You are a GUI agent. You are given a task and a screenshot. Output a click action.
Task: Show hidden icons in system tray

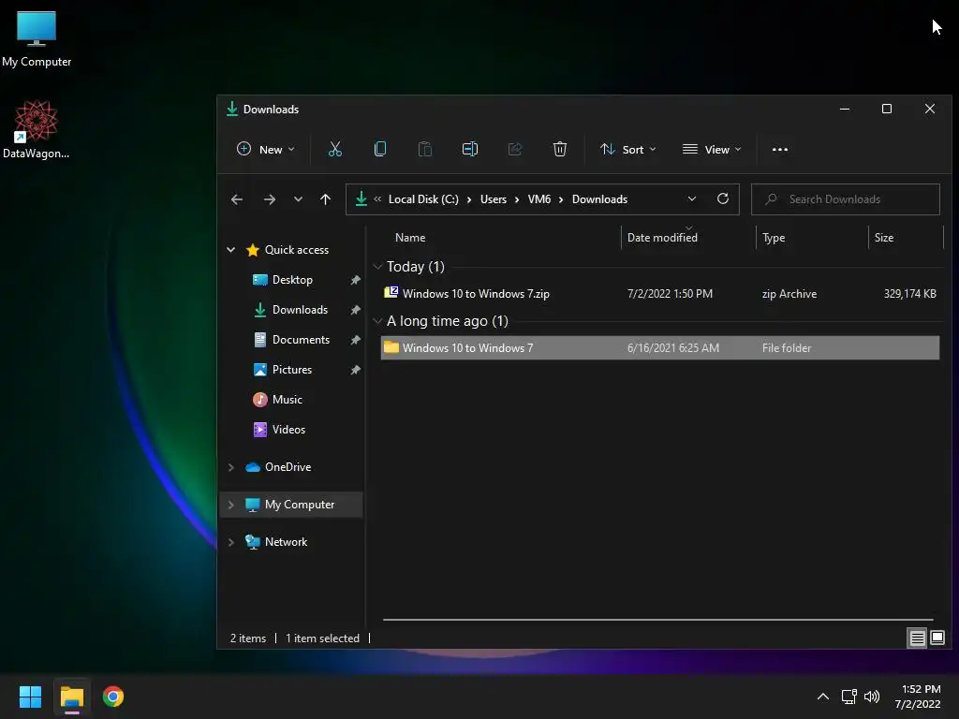[x=823, y=697]
